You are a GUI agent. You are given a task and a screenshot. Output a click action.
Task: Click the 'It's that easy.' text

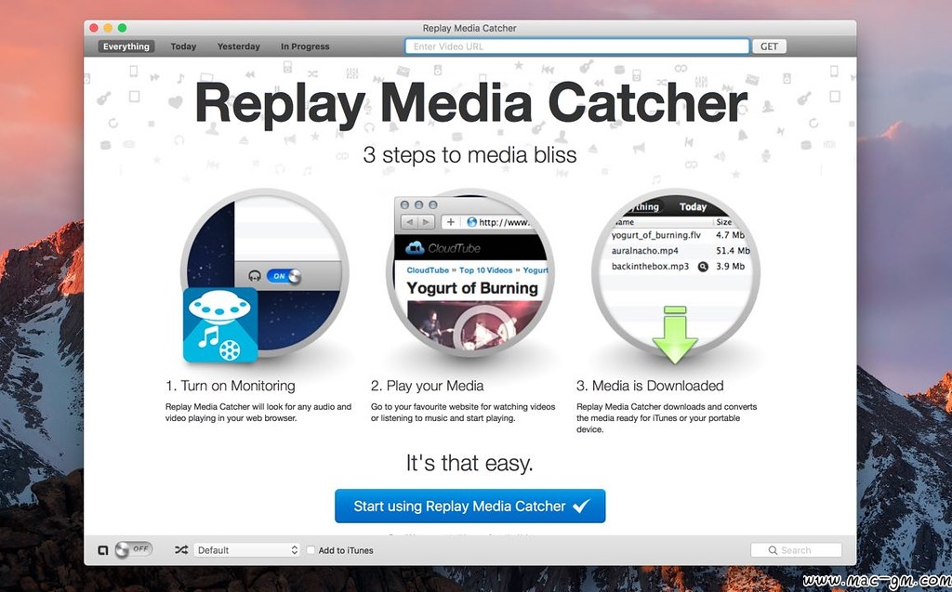click(469, 463)
